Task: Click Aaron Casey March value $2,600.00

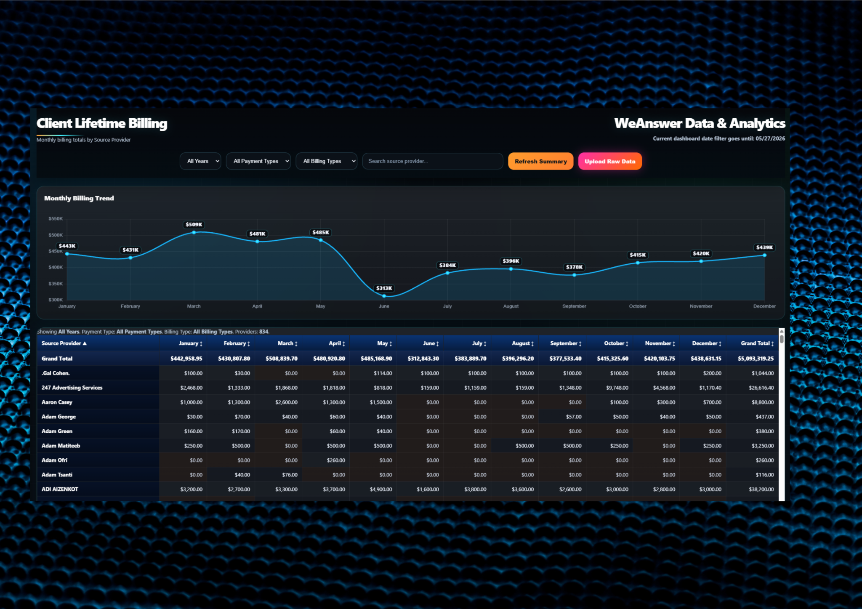Action: (286, 402)
